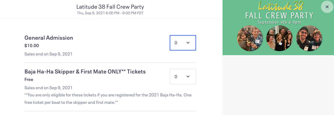
Task: Click the empty gray order summary panel
Action: [x=278, y=85]
